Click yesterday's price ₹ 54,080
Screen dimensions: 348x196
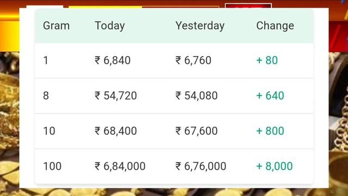click(x=196, y=96)
